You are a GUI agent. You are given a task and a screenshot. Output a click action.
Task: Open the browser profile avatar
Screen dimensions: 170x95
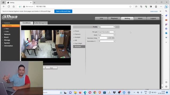(156, 7)
